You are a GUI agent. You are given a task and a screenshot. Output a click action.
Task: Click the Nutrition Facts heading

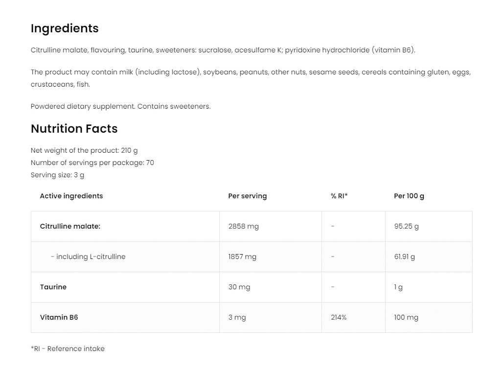(x=74, y=129)
